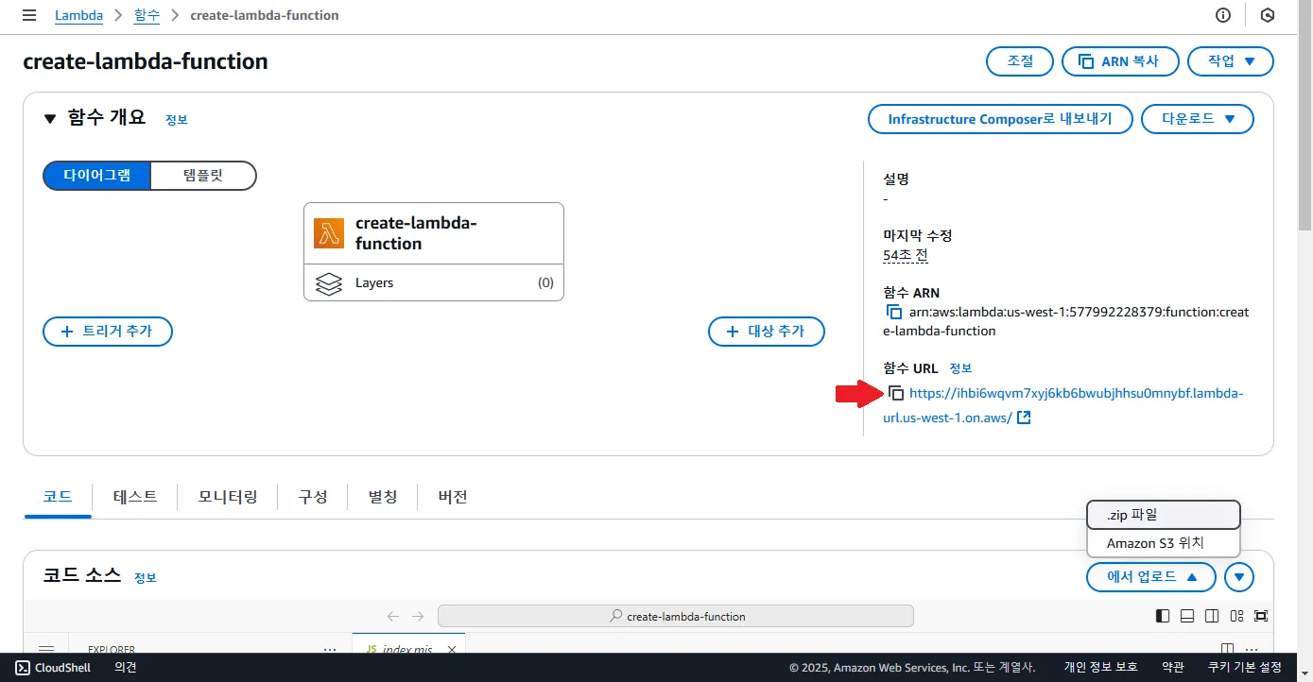Close the index.mjs editor tab
1313x682 pixels.
(x=452, y=649)
